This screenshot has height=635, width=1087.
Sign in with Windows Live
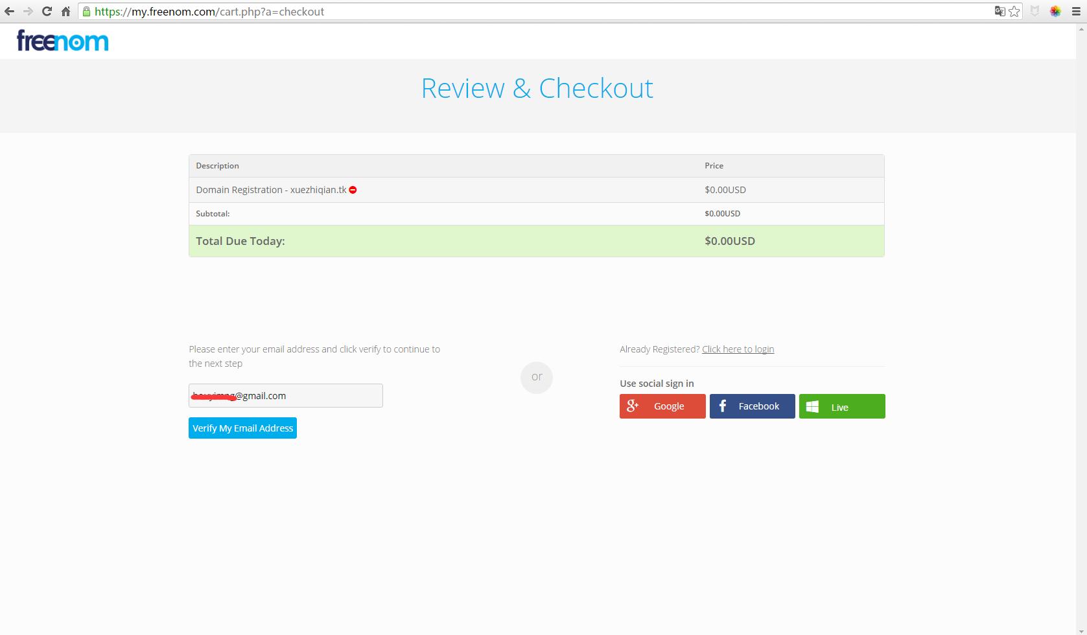coord(841,406)
